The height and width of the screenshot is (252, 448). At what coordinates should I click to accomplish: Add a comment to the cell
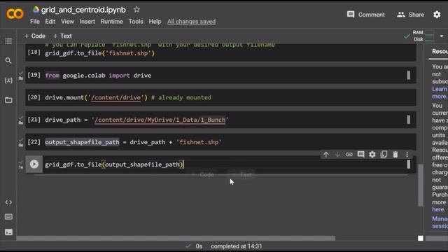pyautogui.click(x=360, y=155)
